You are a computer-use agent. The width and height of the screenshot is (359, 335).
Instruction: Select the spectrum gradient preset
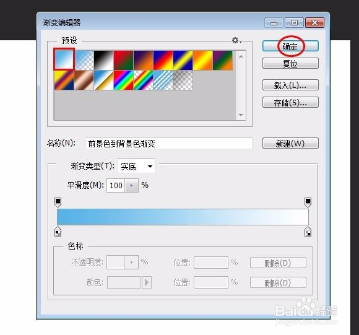pyautogui.click(x=123, y=80)
